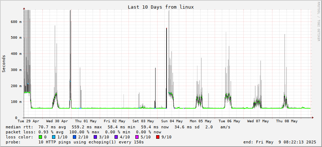Click the '300 m' y-axis tick label
This screenshot has height=147, width=322.
(x=16, y=70)
